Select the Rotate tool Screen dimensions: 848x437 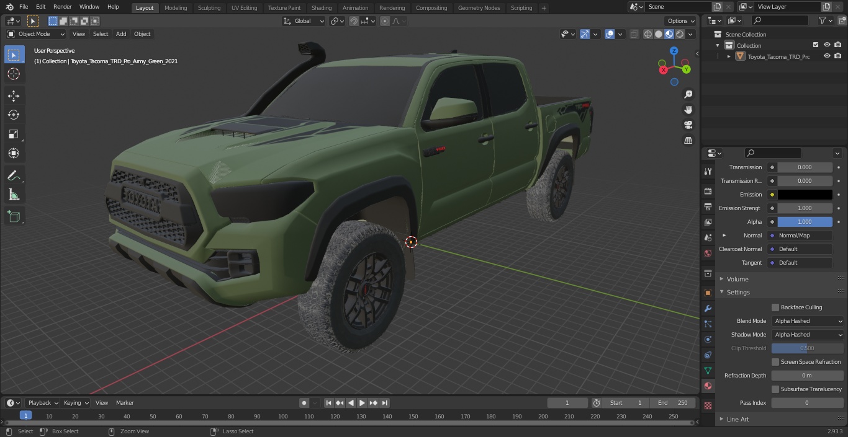14,115
